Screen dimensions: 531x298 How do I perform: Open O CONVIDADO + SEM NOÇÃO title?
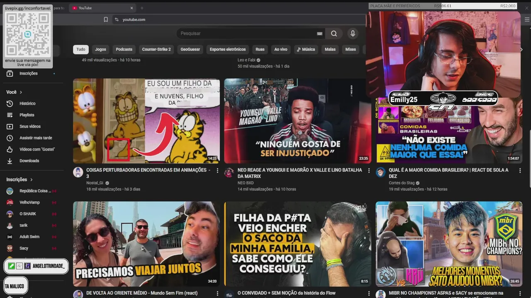tap(287, 293)
